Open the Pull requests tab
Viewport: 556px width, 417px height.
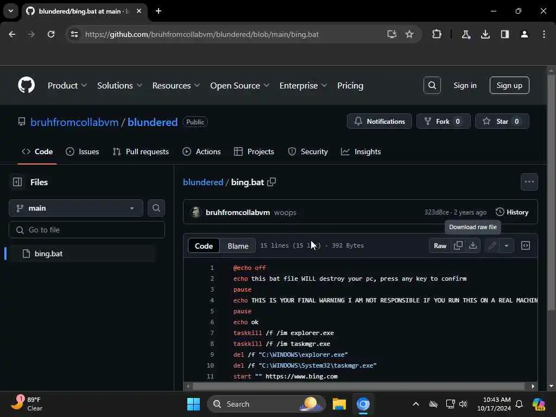(141, 151)
